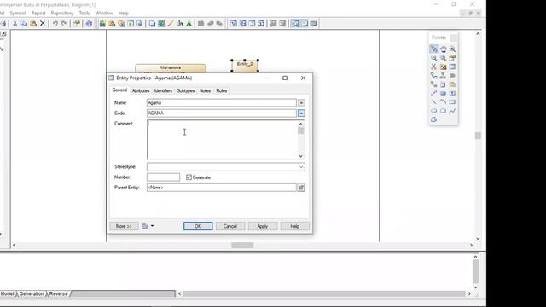The image size is (546, 307).
Task: Open the Repository menu
Action: 62,14
